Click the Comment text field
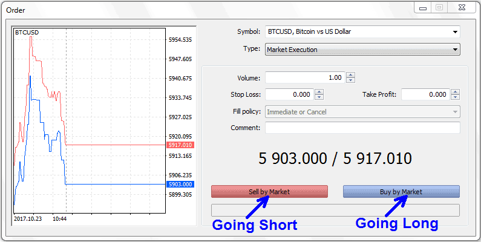 click(362, 128)
